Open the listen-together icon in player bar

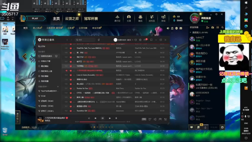[x=160, y=119]
